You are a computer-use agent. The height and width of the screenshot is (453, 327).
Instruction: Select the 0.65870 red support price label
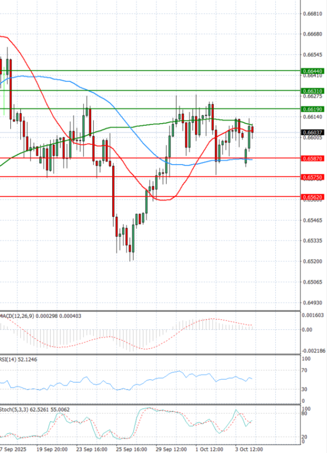click(x=313, y=158)
